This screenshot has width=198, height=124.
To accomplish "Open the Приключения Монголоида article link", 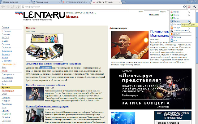I will tap(160, 33).
